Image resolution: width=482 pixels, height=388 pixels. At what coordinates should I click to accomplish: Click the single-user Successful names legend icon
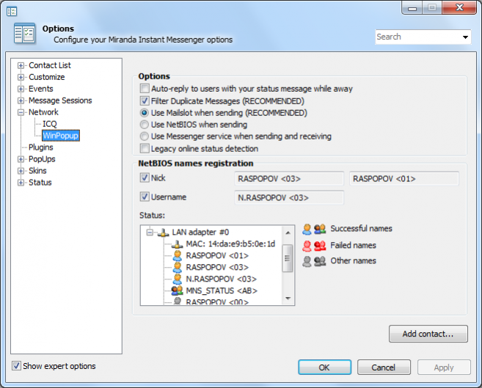tap(307, 229)
